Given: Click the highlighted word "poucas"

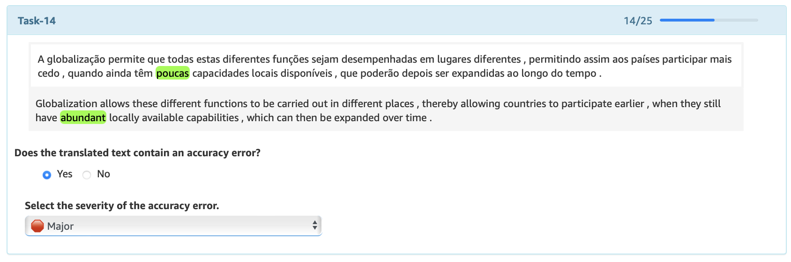Looking at the screenshot, I should pyautogui.click(x=172, y=73).
